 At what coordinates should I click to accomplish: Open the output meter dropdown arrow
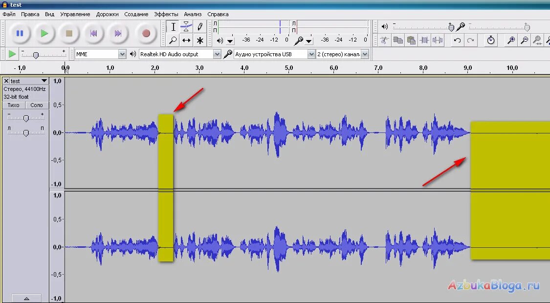point(230,41)
